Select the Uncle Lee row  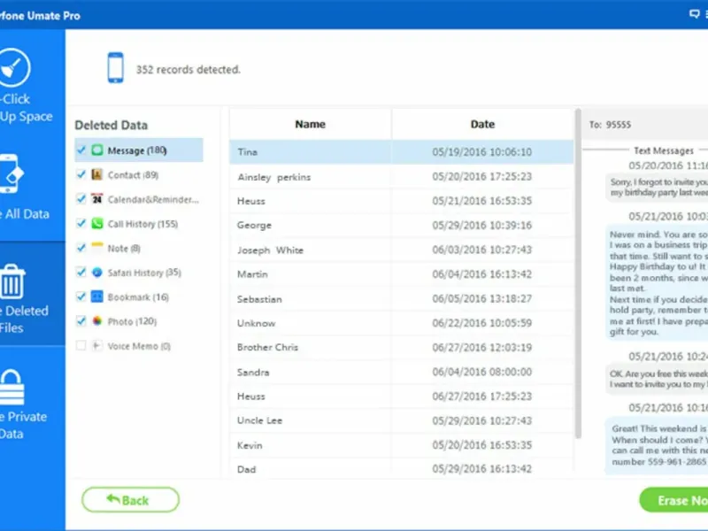(x=402, y=420)
